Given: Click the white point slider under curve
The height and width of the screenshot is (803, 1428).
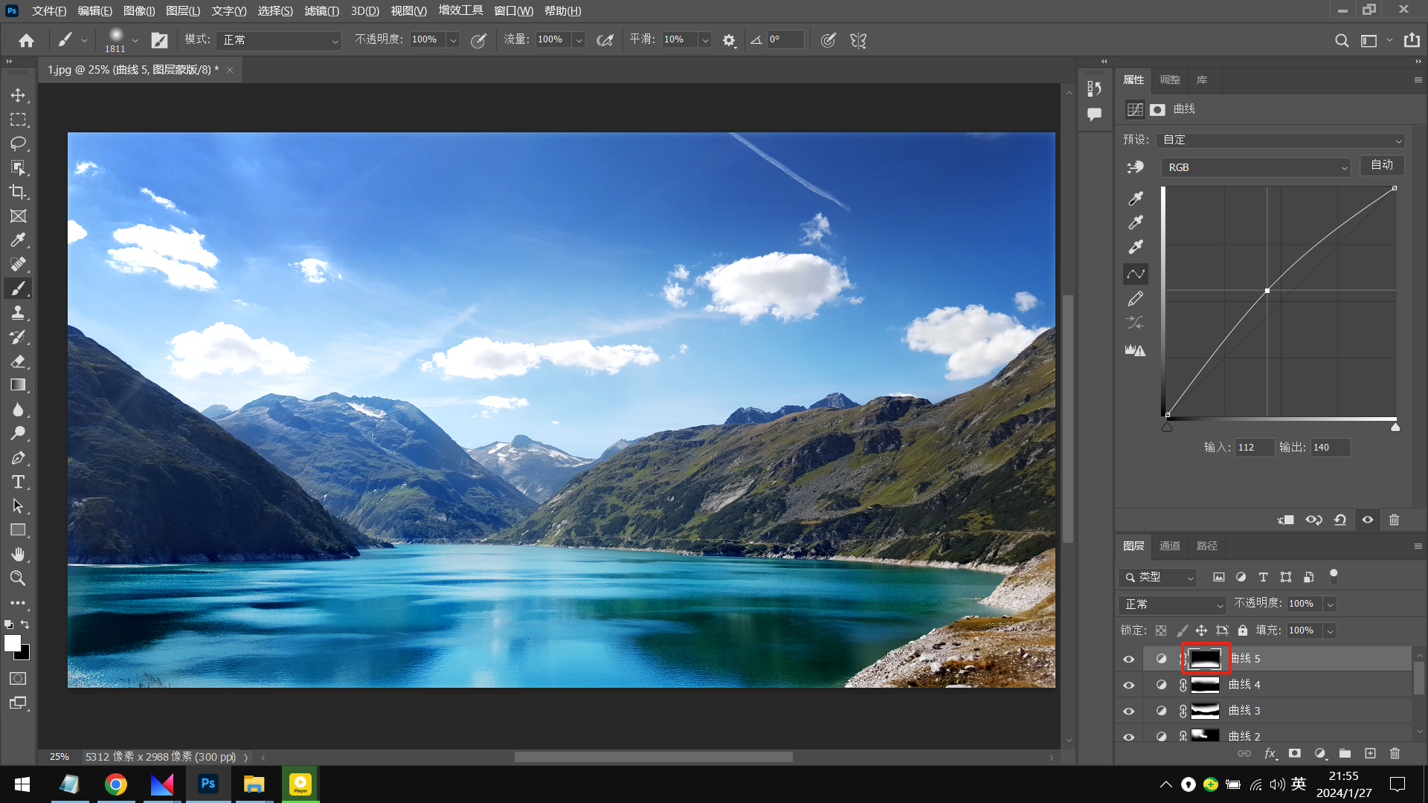Looking at the screenshot, I should pyautogui.click(x=1395, y=427).
